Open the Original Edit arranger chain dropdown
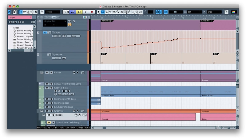The image size is (246, 139). click(x=55, y=21)
